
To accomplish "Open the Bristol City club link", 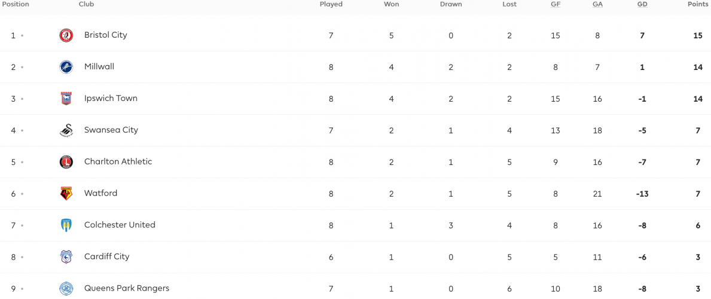I will (x=106, y=35).
